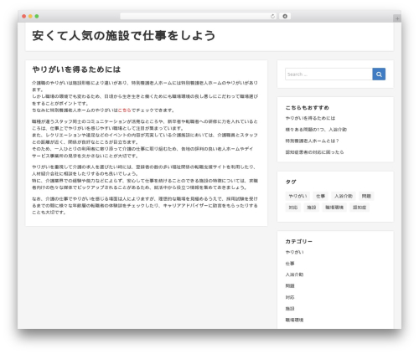The width and height of the screenshot is (419, 354).
Task: Open a new tab with the plus icon
Action: (x=397, y=18)
